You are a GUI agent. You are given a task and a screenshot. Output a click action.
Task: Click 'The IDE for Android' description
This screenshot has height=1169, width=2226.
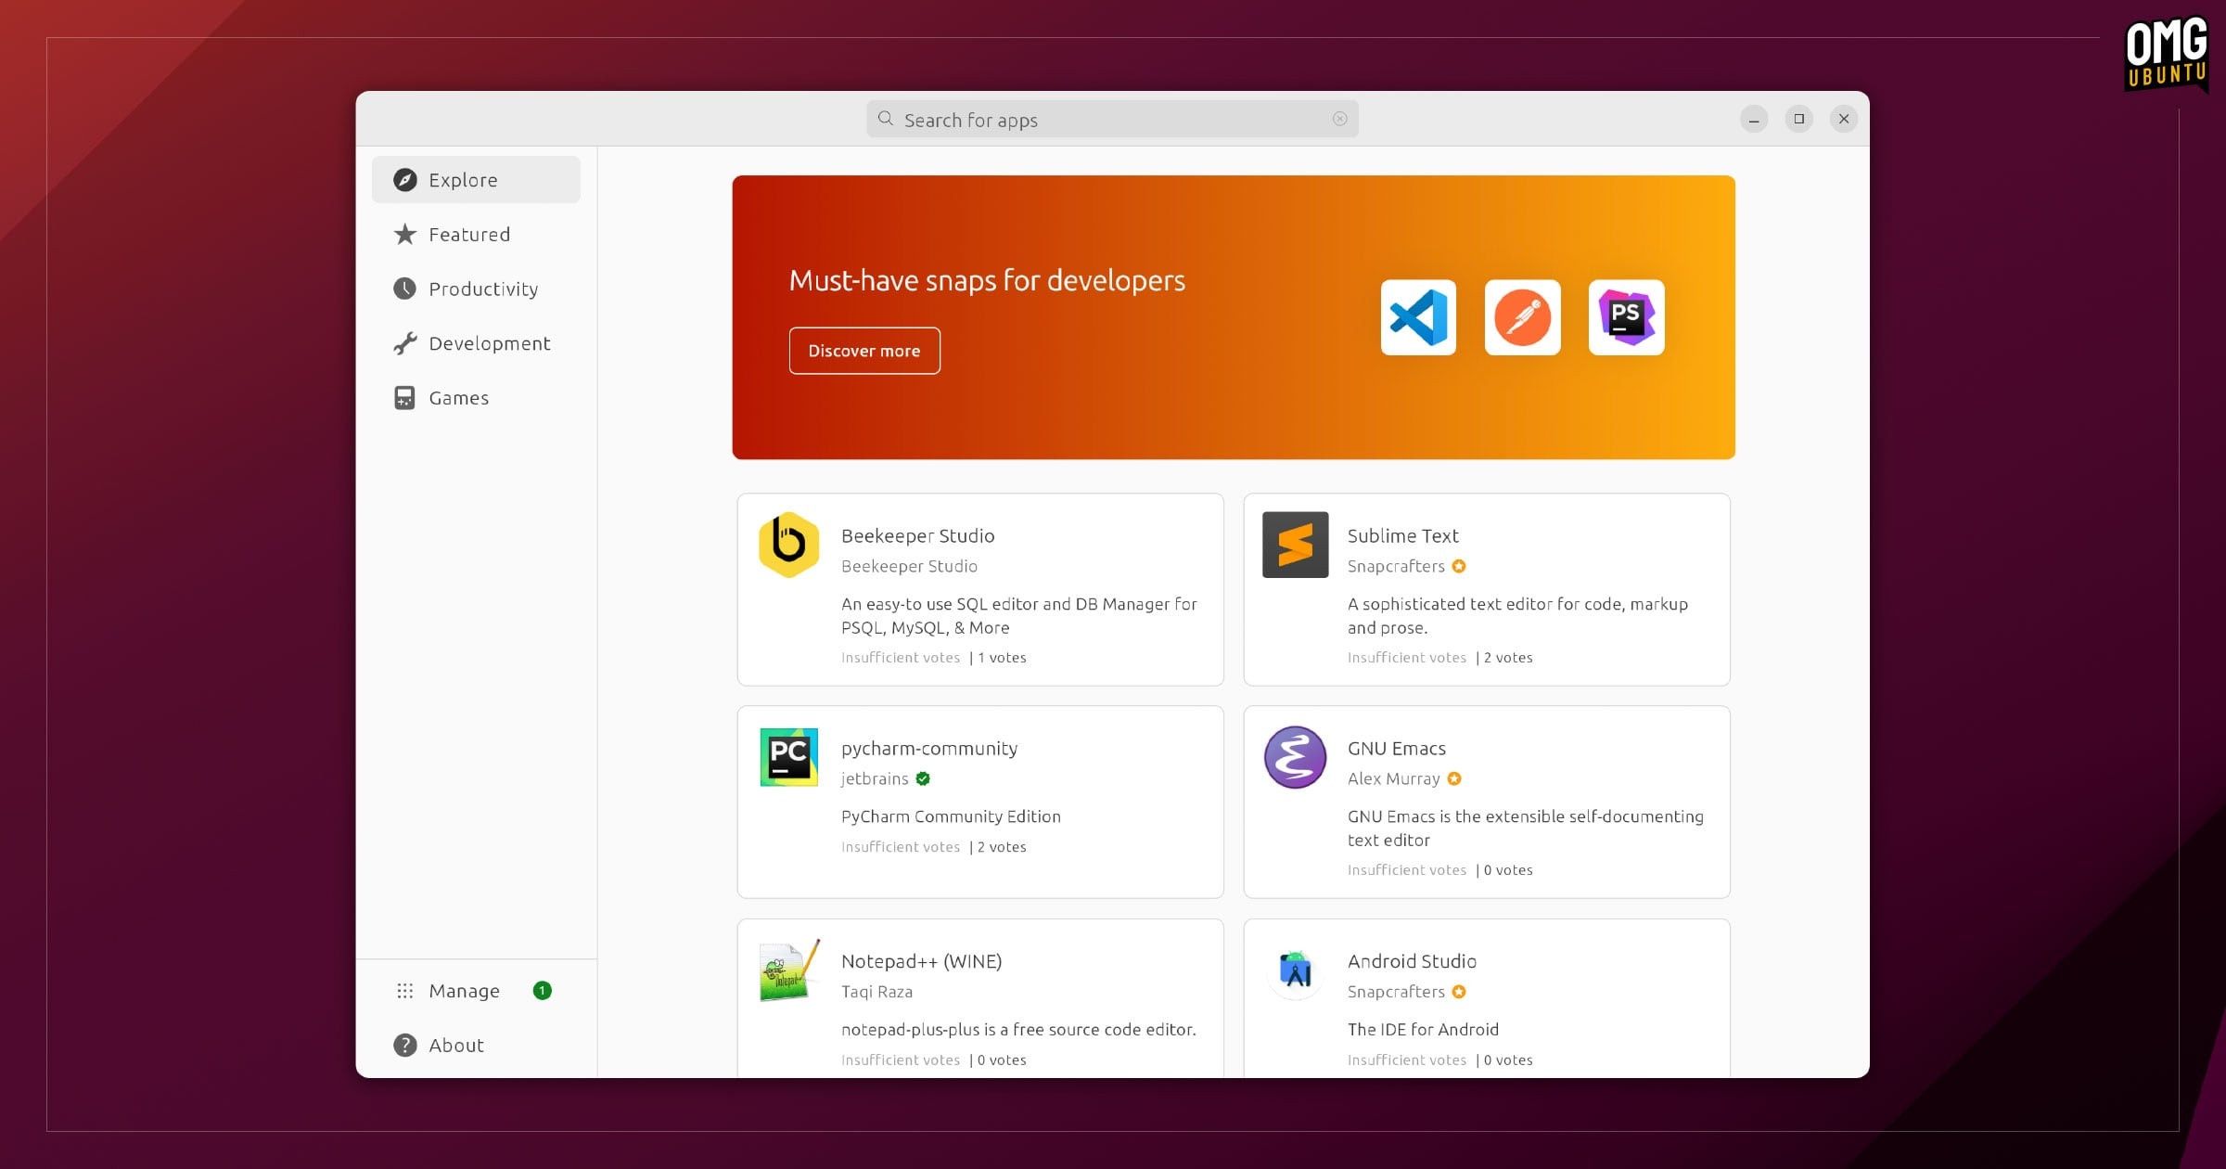(x=1423, y=1030)
